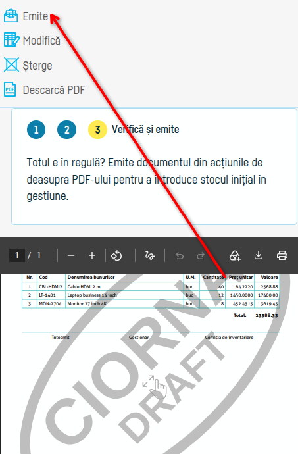Click code cell 'CBL-HDMI2'
Screen dimensions: 298x454
pyautogui.click(x=51, y=287)
